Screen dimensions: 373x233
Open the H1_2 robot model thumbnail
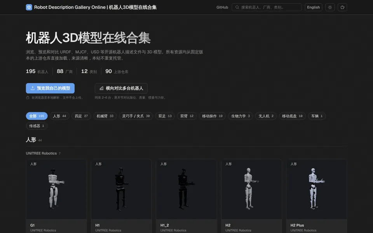(186, 189)
